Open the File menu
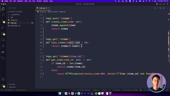The height and width of the screenshot is (96, 170). [11, 1]
